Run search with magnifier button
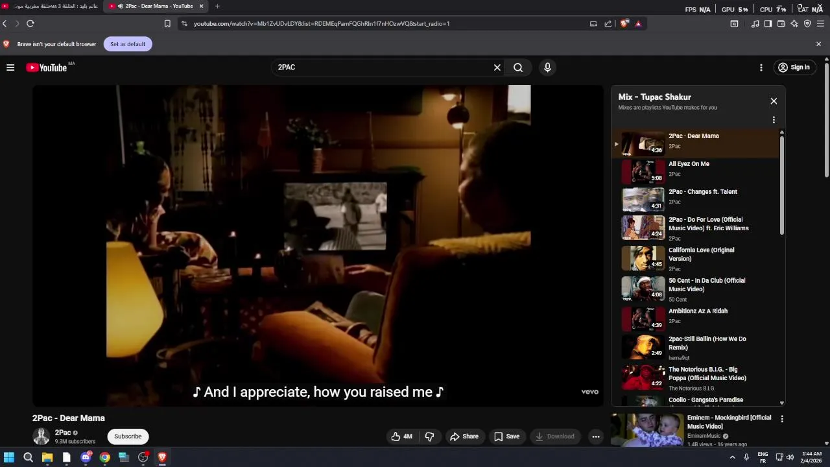Viewport: 830px width, 467px height. 518,67
